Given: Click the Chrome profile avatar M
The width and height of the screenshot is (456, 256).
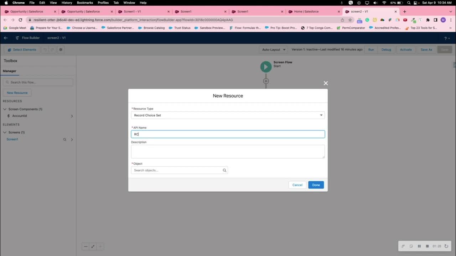Looking at the screenshot, I should tap(443, 20).
